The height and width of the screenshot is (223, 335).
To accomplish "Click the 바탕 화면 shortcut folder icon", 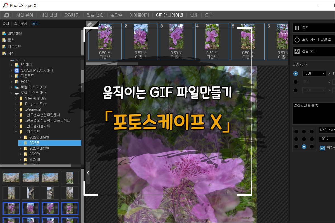I will click(4, 33).
